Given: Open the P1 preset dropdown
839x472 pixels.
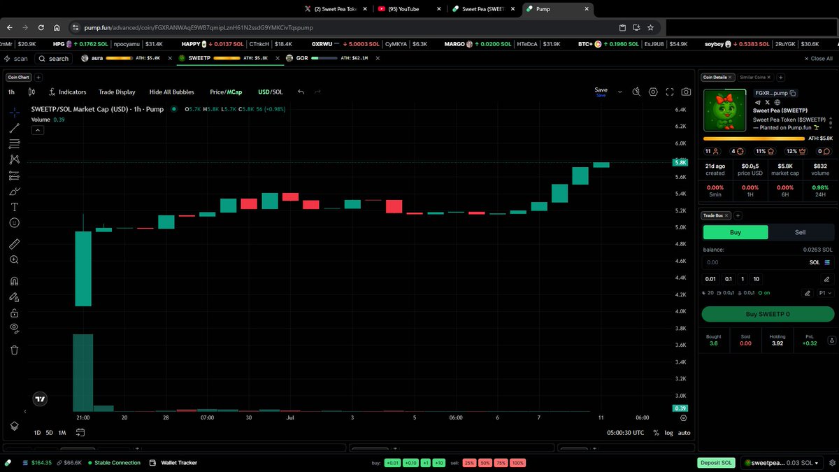Looking at the screenshot, I should click(825, 293).
